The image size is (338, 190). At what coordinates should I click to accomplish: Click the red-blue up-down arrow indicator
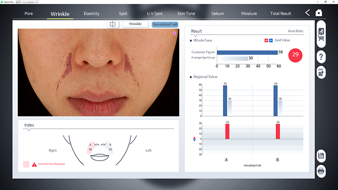click(195, 139)
